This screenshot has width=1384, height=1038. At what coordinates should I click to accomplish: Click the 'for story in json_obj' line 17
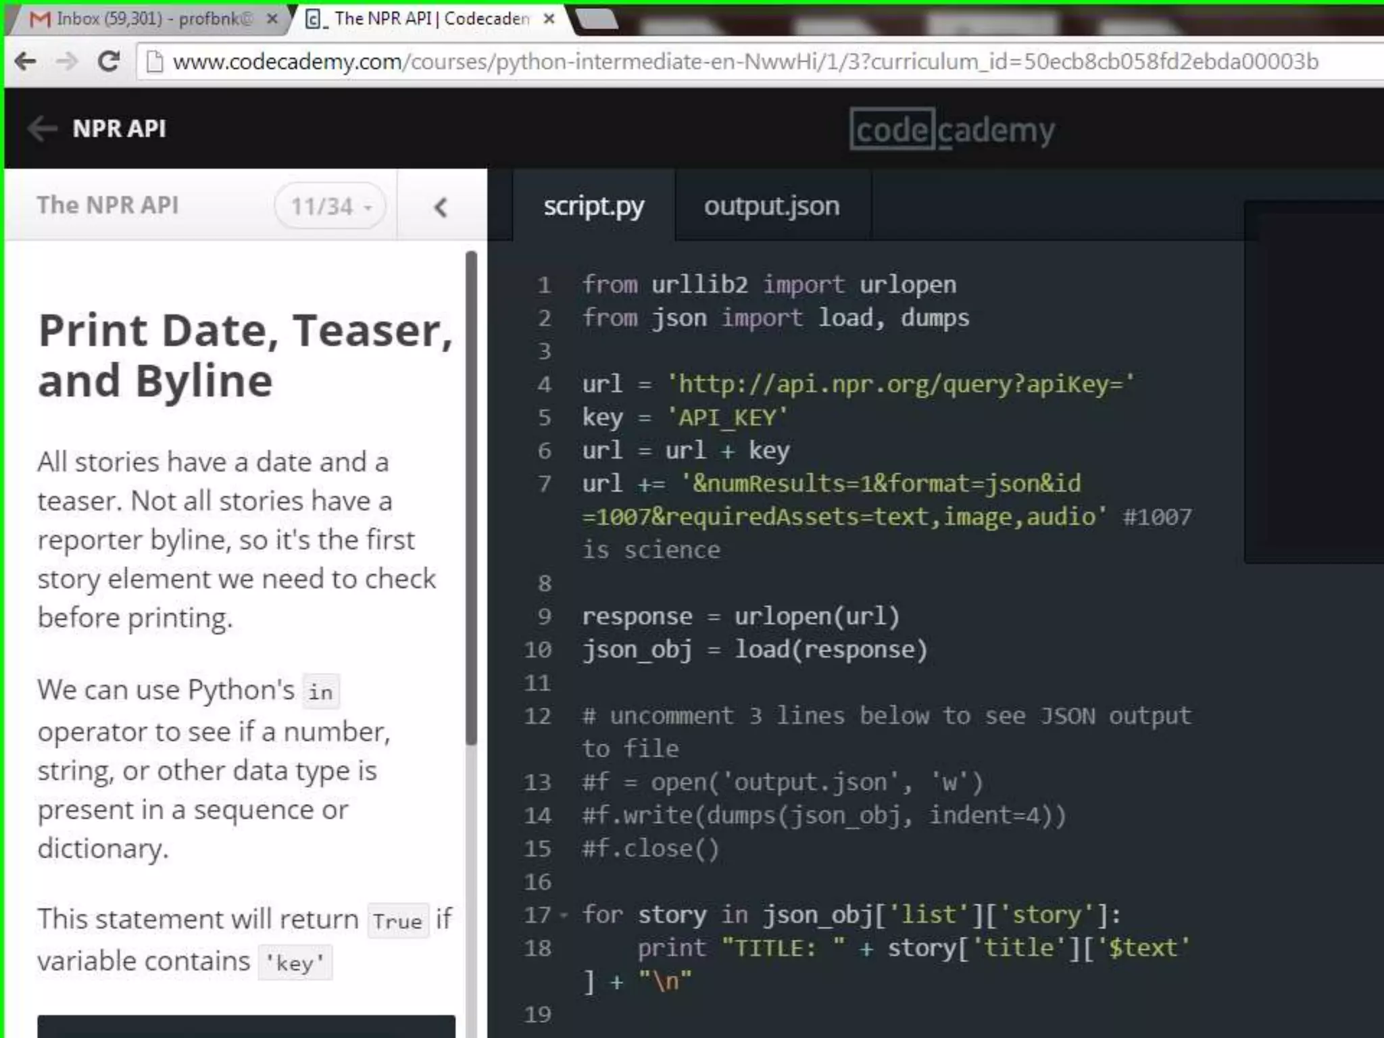click(x=851, y=914)
